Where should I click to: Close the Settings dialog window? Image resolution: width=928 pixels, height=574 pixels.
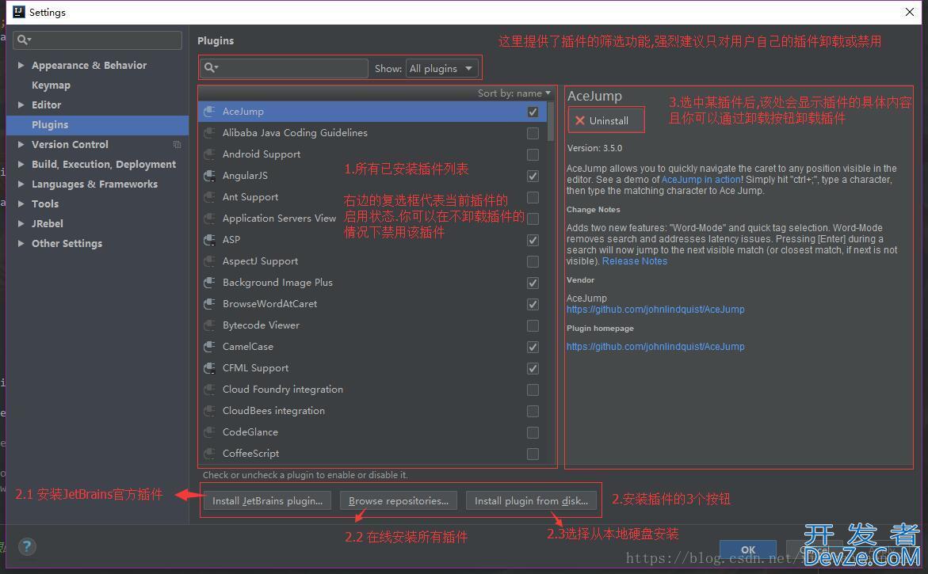tap(910, 12)
